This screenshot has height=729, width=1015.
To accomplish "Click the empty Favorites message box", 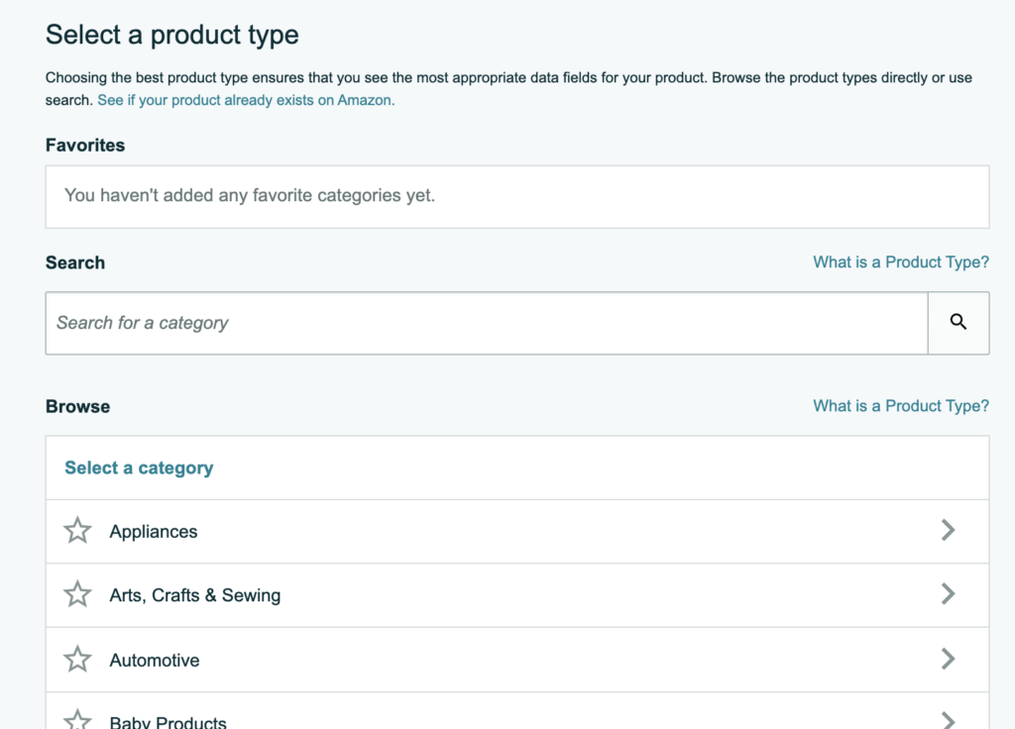I will point(516,196).
